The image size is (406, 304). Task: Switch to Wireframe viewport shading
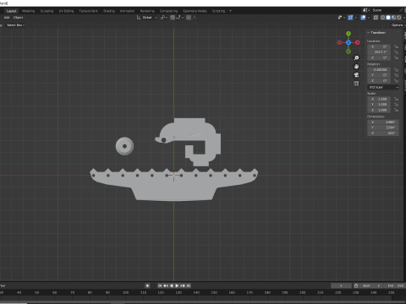tap(382, 18)
